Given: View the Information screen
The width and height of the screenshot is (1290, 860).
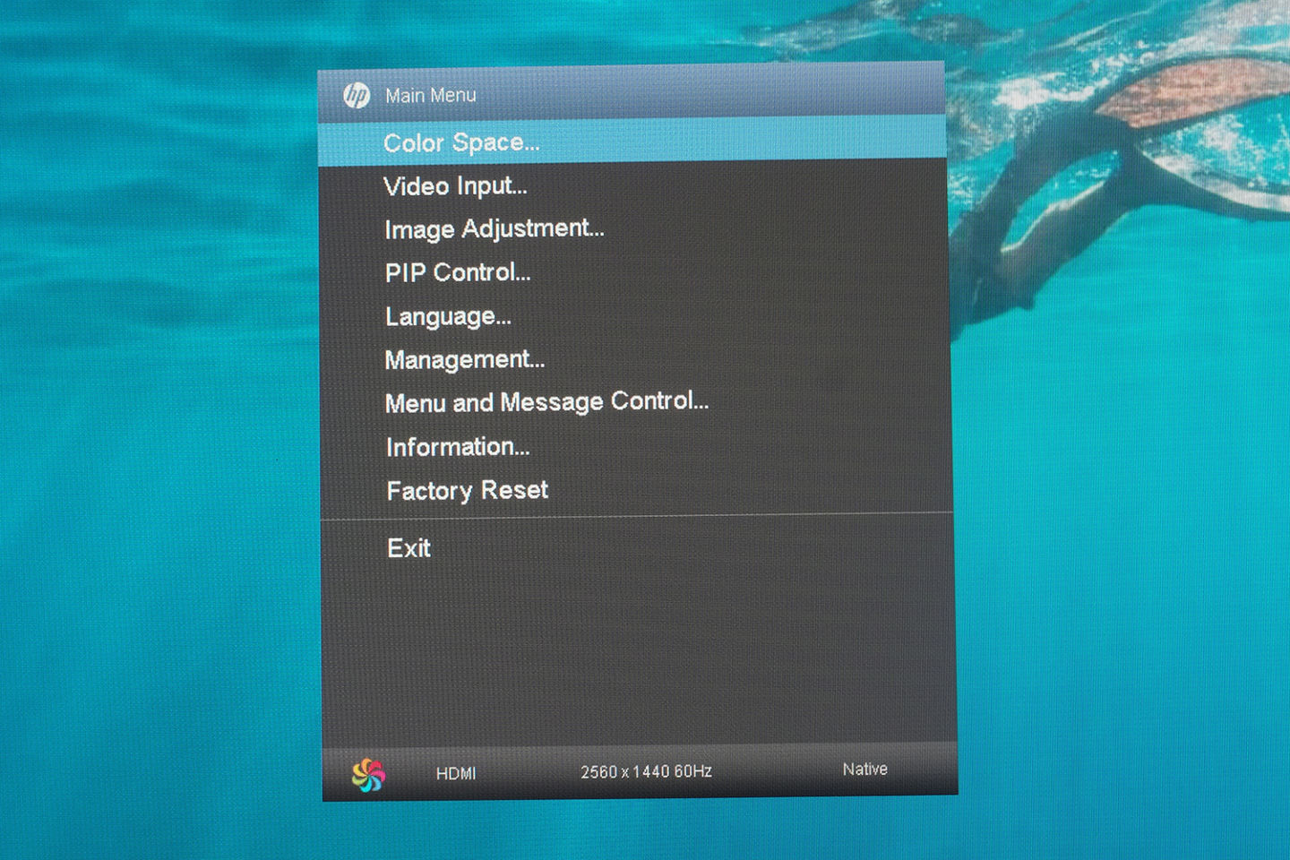Looking at the screenshot, I should [457, 446].
